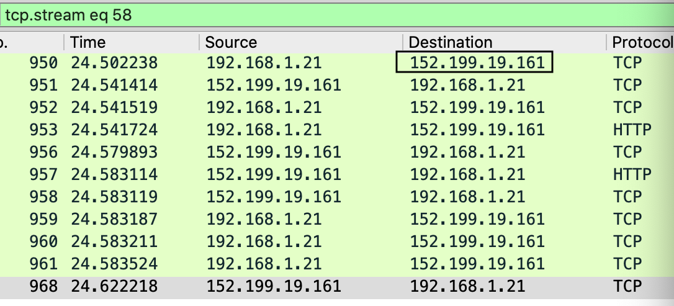The height and width of the screenshot is (306, 674).
Task: Click the tcp.stream eq 58 display filter field
Action: tap(337, 15)
